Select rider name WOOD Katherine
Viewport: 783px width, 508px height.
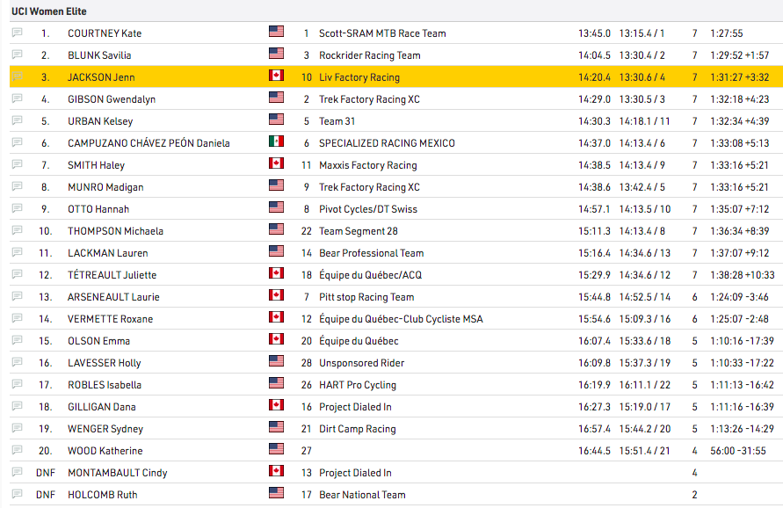pyautogui.click(x=105, y=451)
